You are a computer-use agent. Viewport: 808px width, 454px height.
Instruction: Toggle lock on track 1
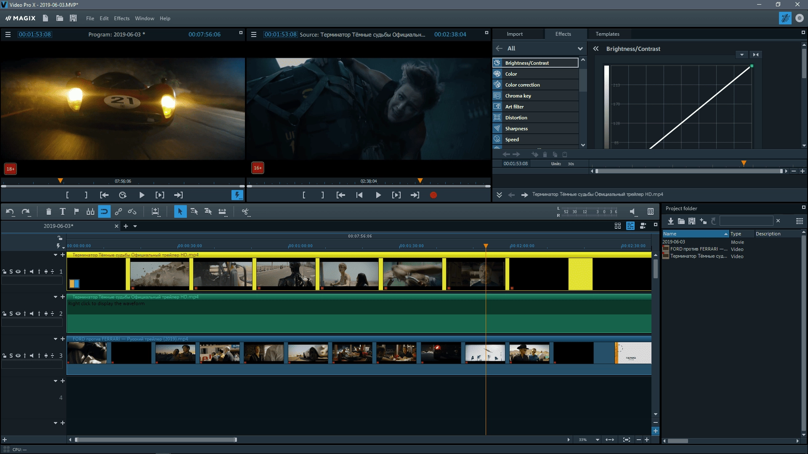point(4,272)
